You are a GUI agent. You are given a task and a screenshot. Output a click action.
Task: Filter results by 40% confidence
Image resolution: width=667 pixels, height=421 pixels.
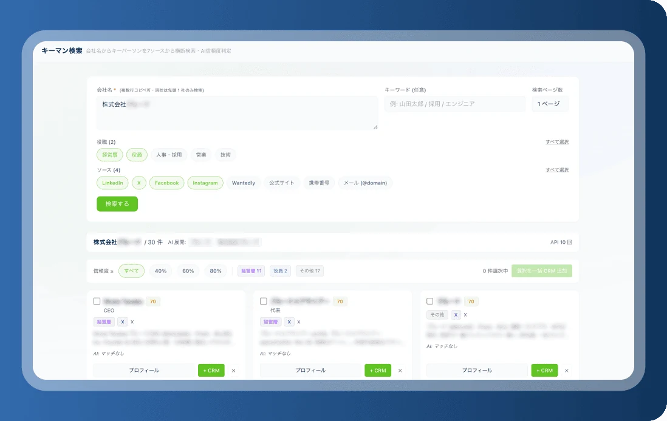(161, 271)
